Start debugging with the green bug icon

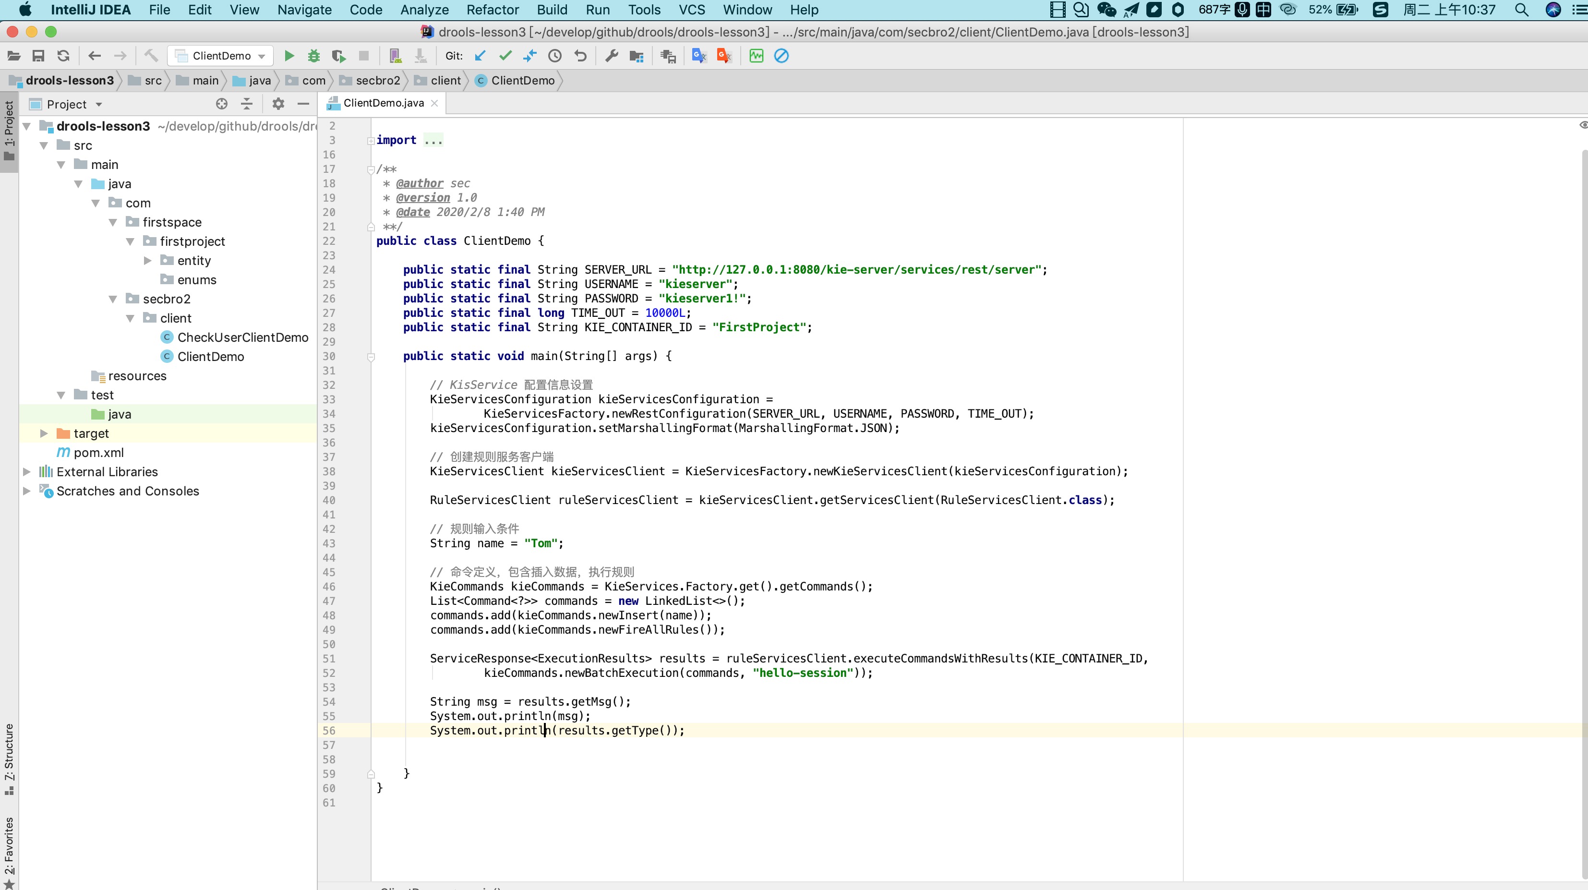(x=314, y=56)
